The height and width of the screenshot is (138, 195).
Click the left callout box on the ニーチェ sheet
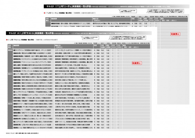[128, 11]
